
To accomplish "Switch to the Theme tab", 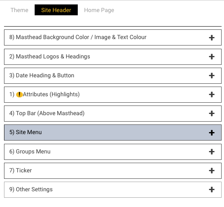I will (x=19, y=10).
